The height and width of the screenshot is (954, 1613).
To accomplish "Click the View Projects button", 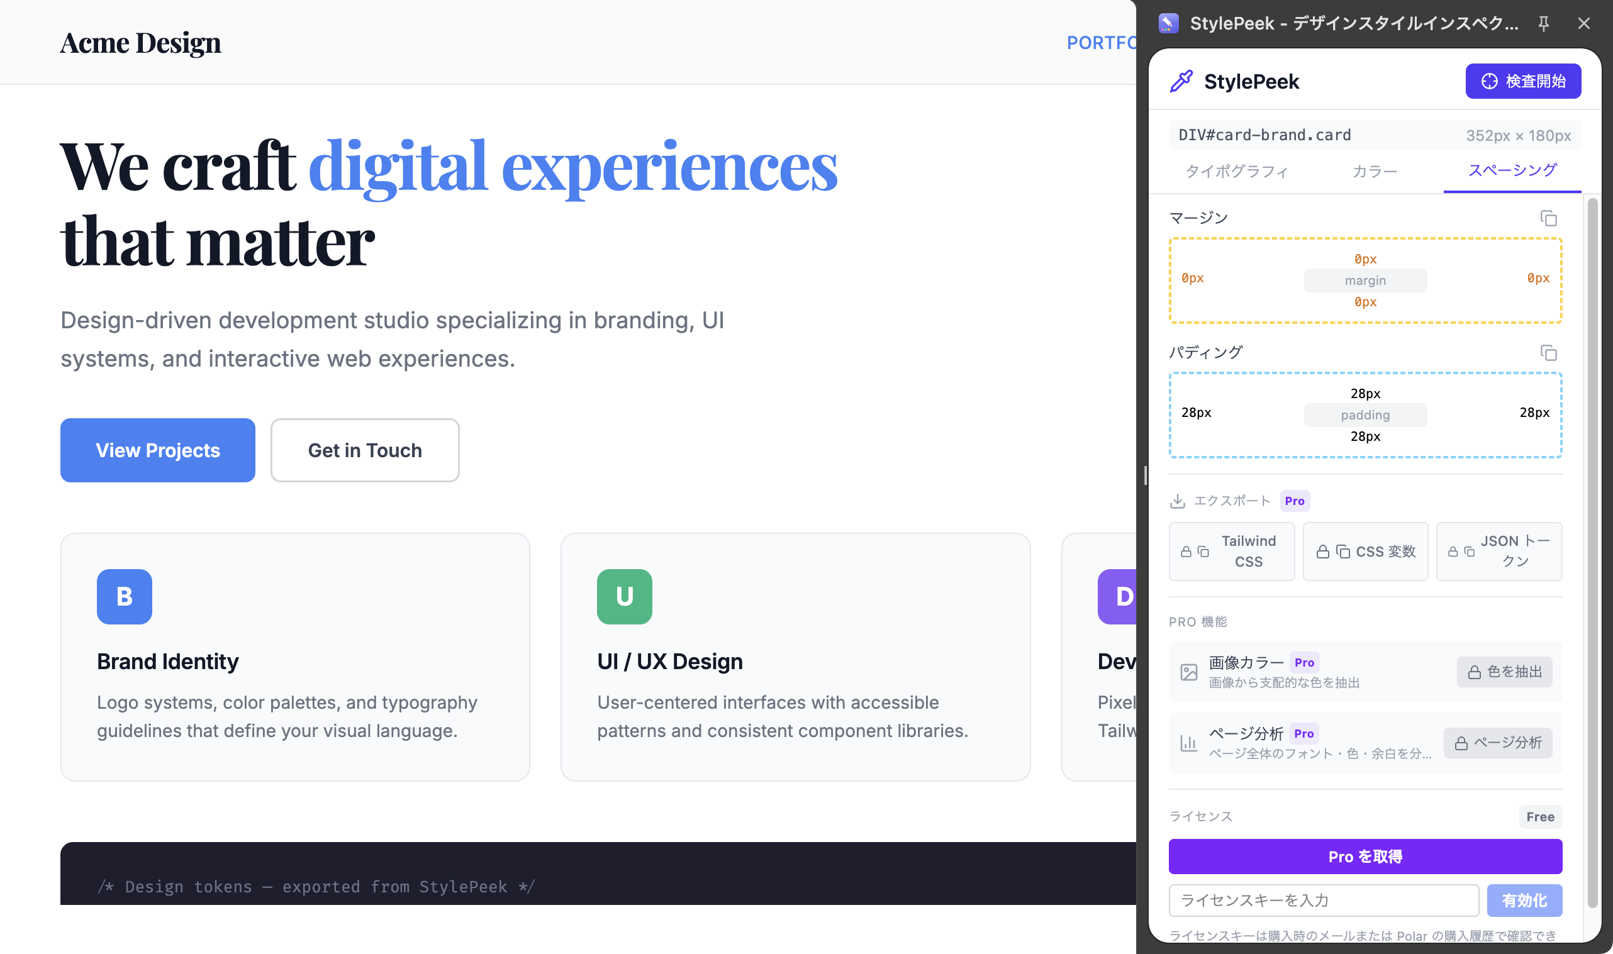I will pyautogui.click(x=157, y=450).
